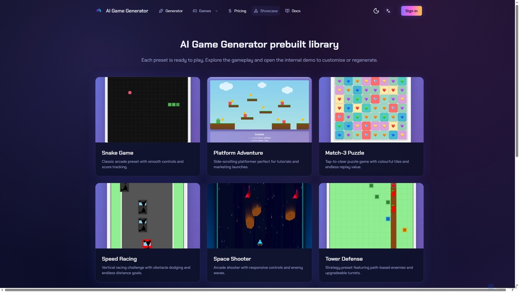Click the sparkle icon beside Generator

coord(161,11)
